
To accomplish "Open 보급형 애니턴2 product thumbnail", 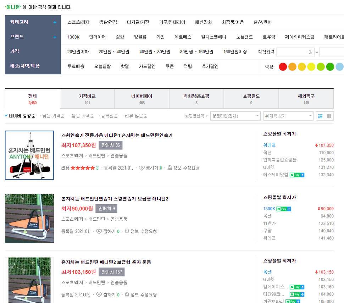I will [x=29, y=219].
